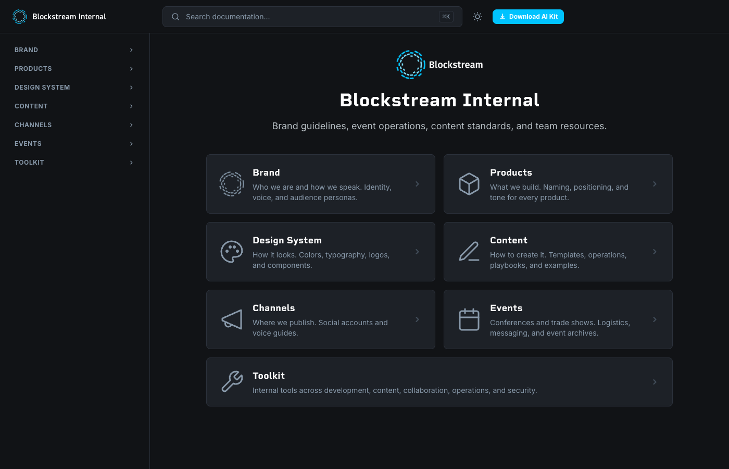Click the large Blockstream hero logo
Viewport: 729px width, 469px height.
pos(439,65)
